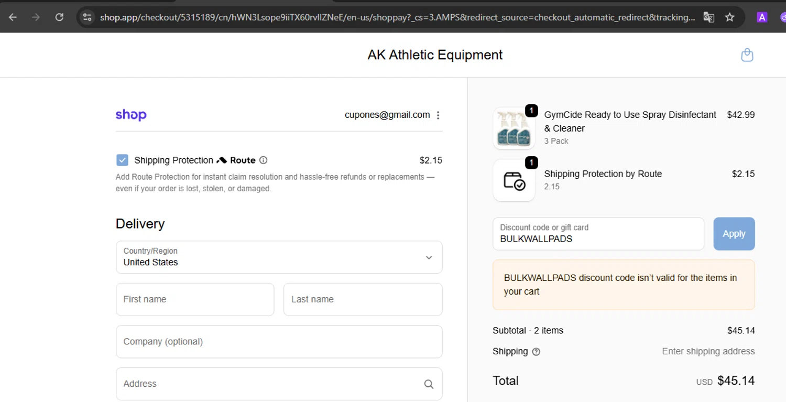Click the browser forward arrow

(36, 17)
